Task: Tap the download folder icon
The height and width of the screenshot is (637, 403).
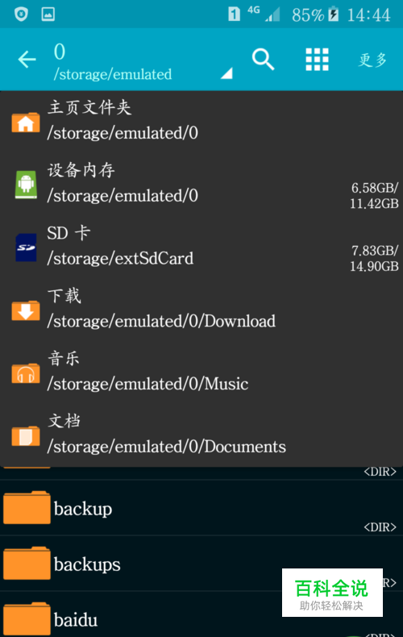Action: [x=26, y=310]
